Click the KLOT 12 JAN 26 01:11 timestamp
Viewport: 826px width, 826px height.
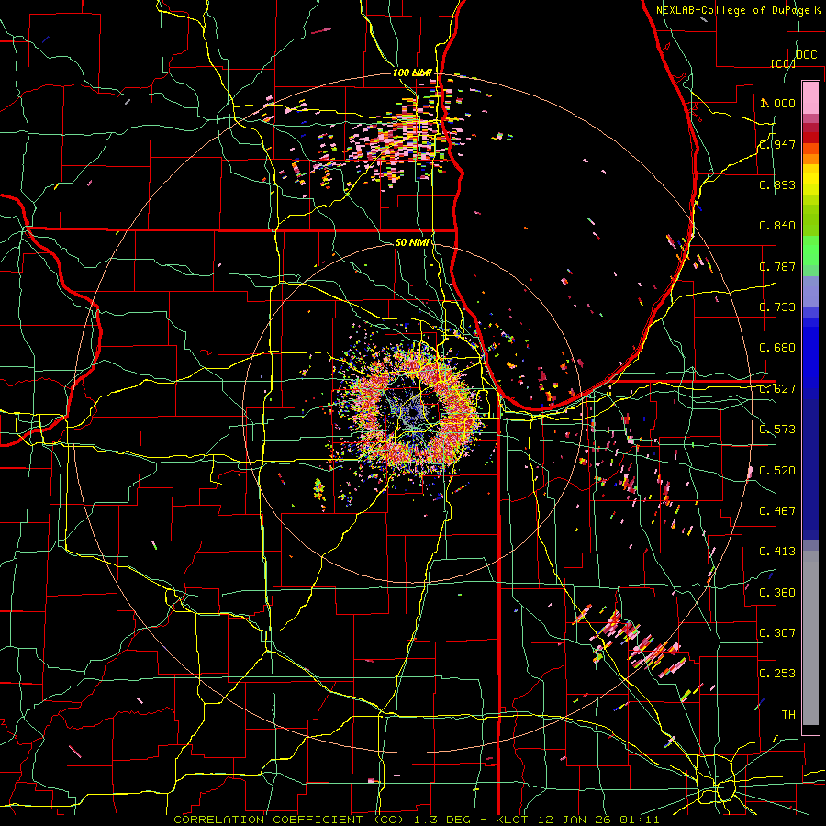tap(578, 820)
